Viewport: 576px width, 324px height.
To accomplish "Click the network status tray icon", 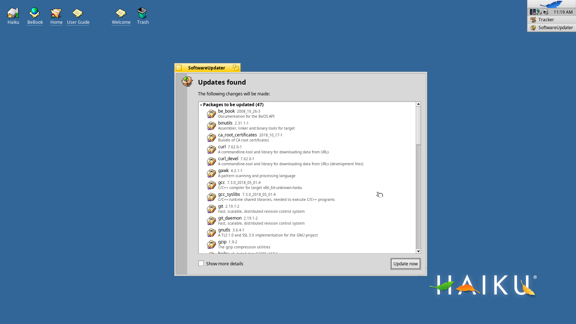I will (539, 12).
